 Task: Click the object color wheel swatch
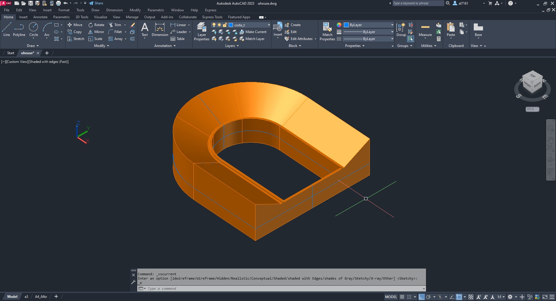coord(339,25)
